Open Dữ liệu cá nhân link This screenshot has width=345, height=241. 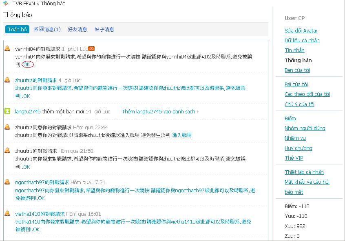302,40
